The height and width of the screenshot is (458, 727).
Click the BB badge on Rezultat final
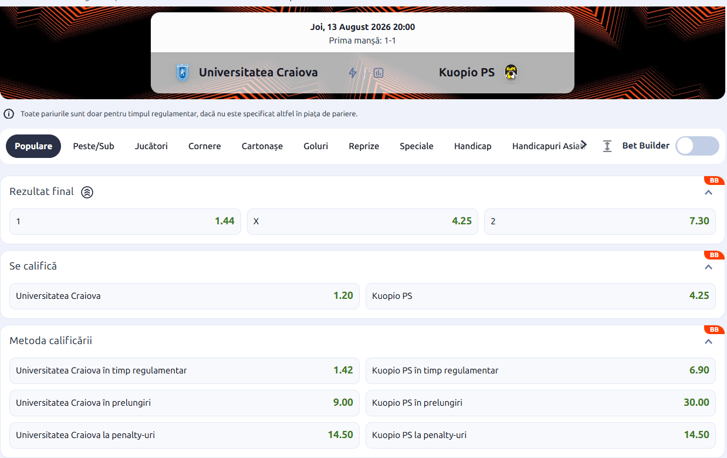click(714, 180)
